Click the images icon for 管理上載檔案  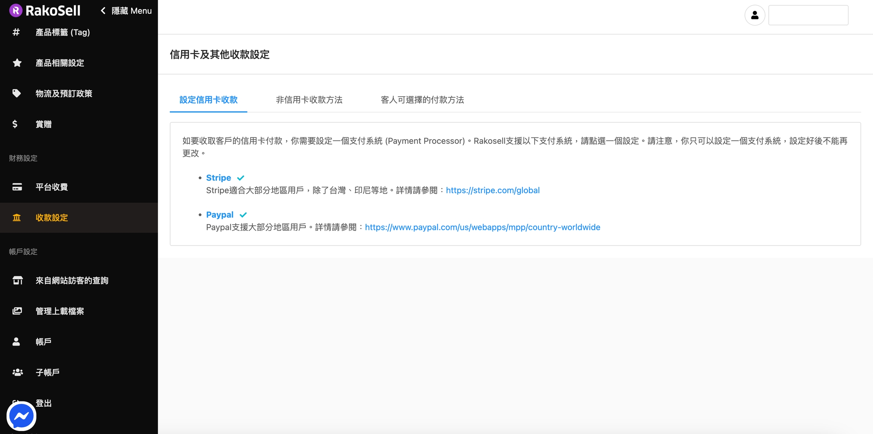point(17,311)
